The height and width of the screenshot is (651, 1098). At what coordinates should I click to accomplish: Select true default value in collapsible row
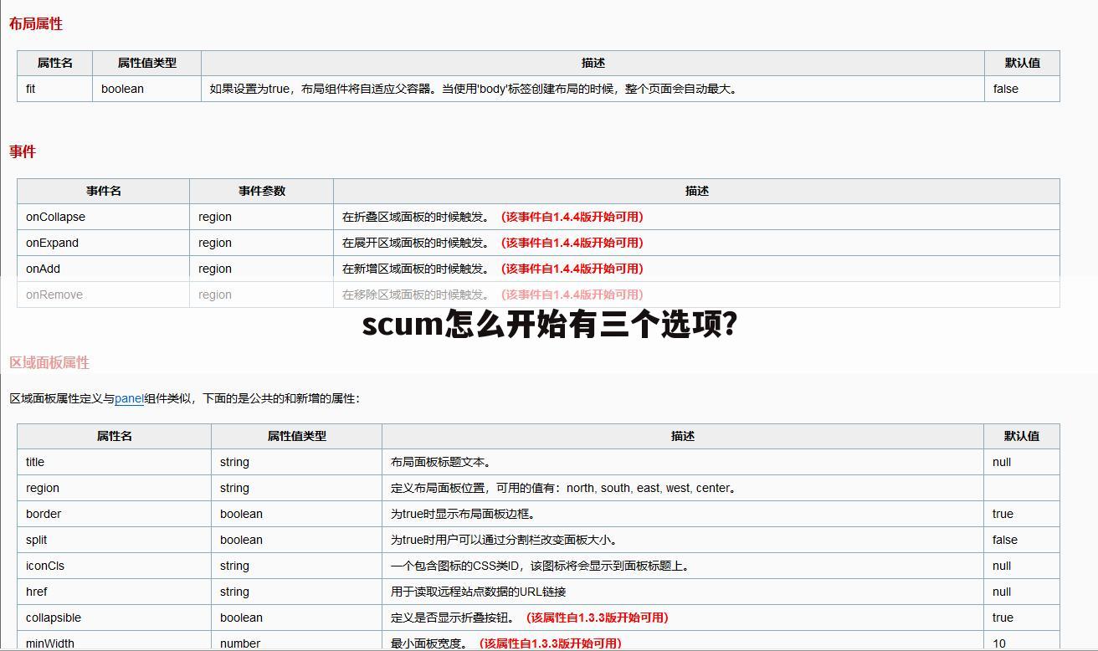[1003, 618]
